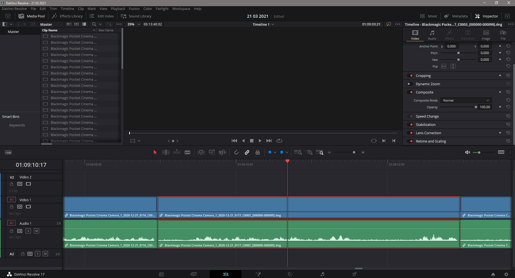The height and width of the screenshot is (278, 515).
Task: Toggle loop playback icon
Action: coord(279,141)
